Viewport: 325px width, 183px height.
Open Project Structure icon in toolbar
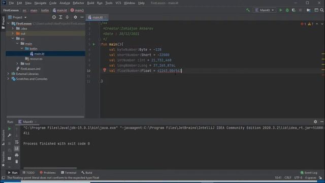click(x=309, y=10)
